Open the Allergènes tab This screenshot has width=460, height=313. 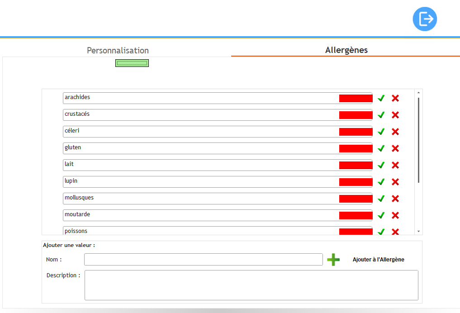click(346, 50)
